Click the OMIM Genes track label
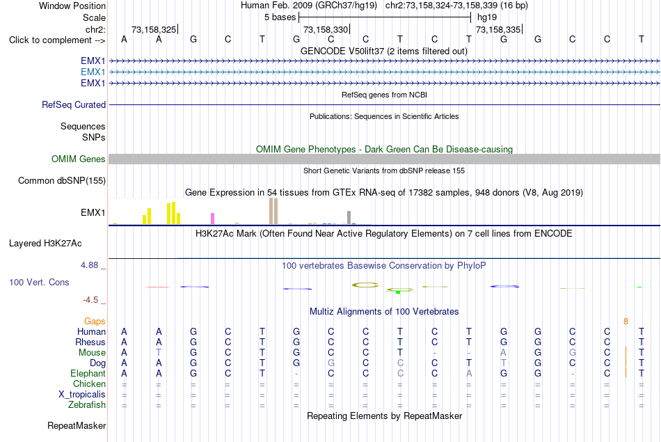This screenshot has width=661, height=442. tap(79, 159)
